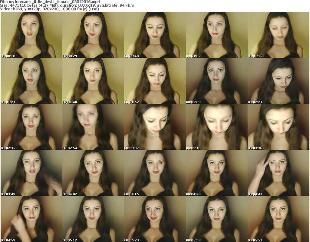Image resolution: width=310 pixels, height=242 pixels.
Task: Click the file name text line
Action: click(50, 2)
